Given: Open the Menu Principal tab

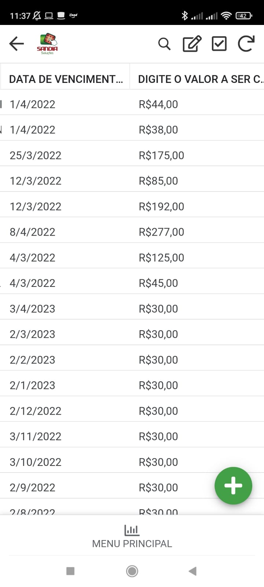Looking at the screenshot, I should (132, 543).
